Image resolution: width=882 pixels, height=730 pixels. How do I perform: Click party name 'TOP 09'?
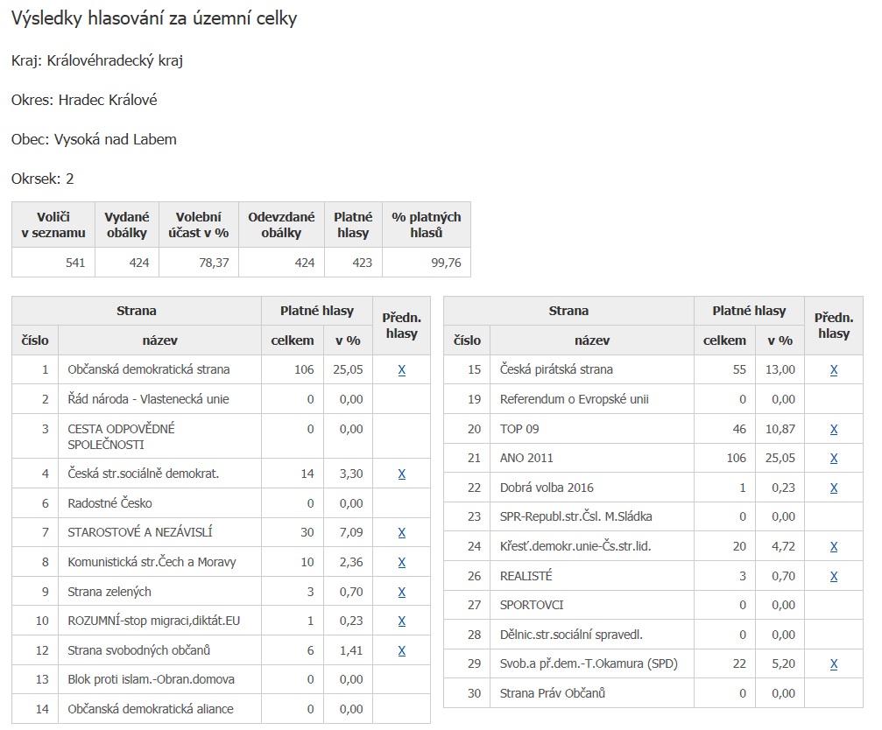[519, 429]
